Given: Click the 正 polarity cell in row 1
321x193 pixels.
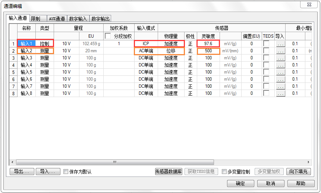Looking at the screenshot, I should point(191,43).
